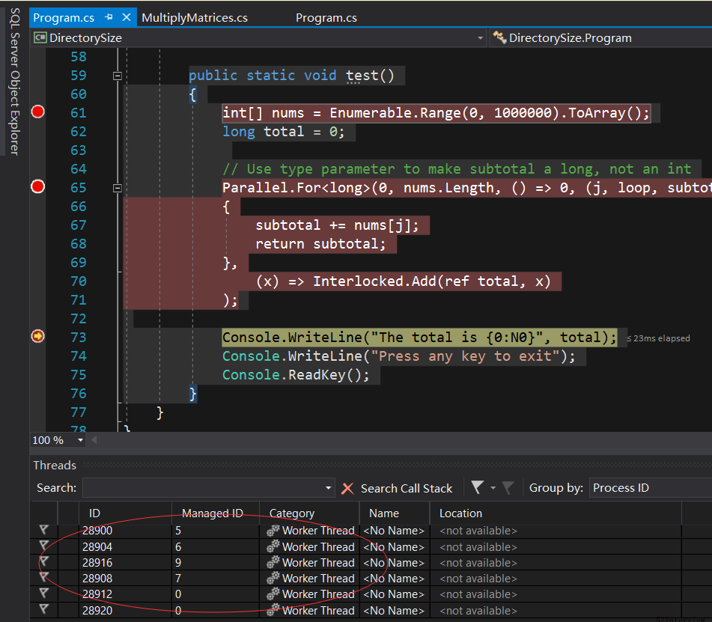
Task: Sort threads by the ID column header
Action: pyautogui.click(x=125, y=513)
